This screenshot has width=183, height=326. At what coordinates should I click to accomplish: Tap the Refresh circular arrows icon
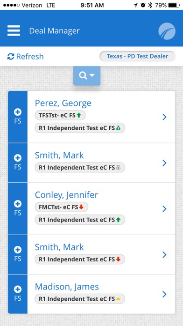click(11, 56)
